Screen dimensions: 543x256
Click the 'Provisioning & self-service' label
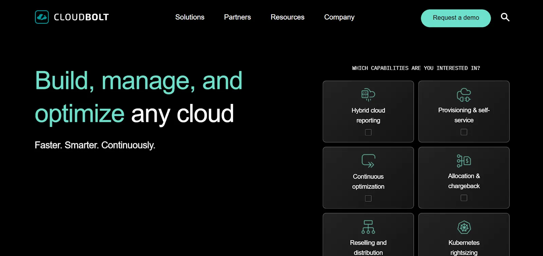tap(464, 115)
